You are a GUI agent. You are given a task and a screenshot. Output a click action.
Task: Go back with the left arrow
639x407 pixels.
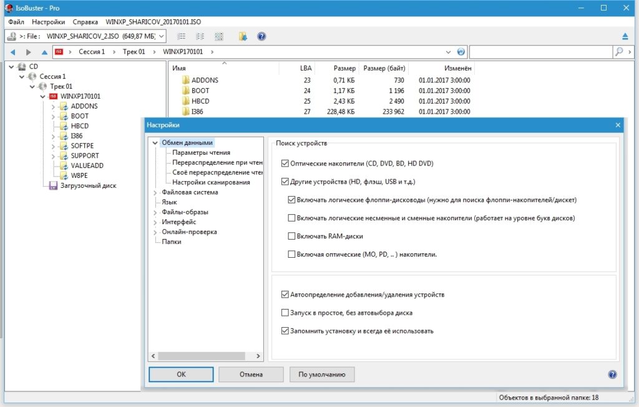pos(12,52)
